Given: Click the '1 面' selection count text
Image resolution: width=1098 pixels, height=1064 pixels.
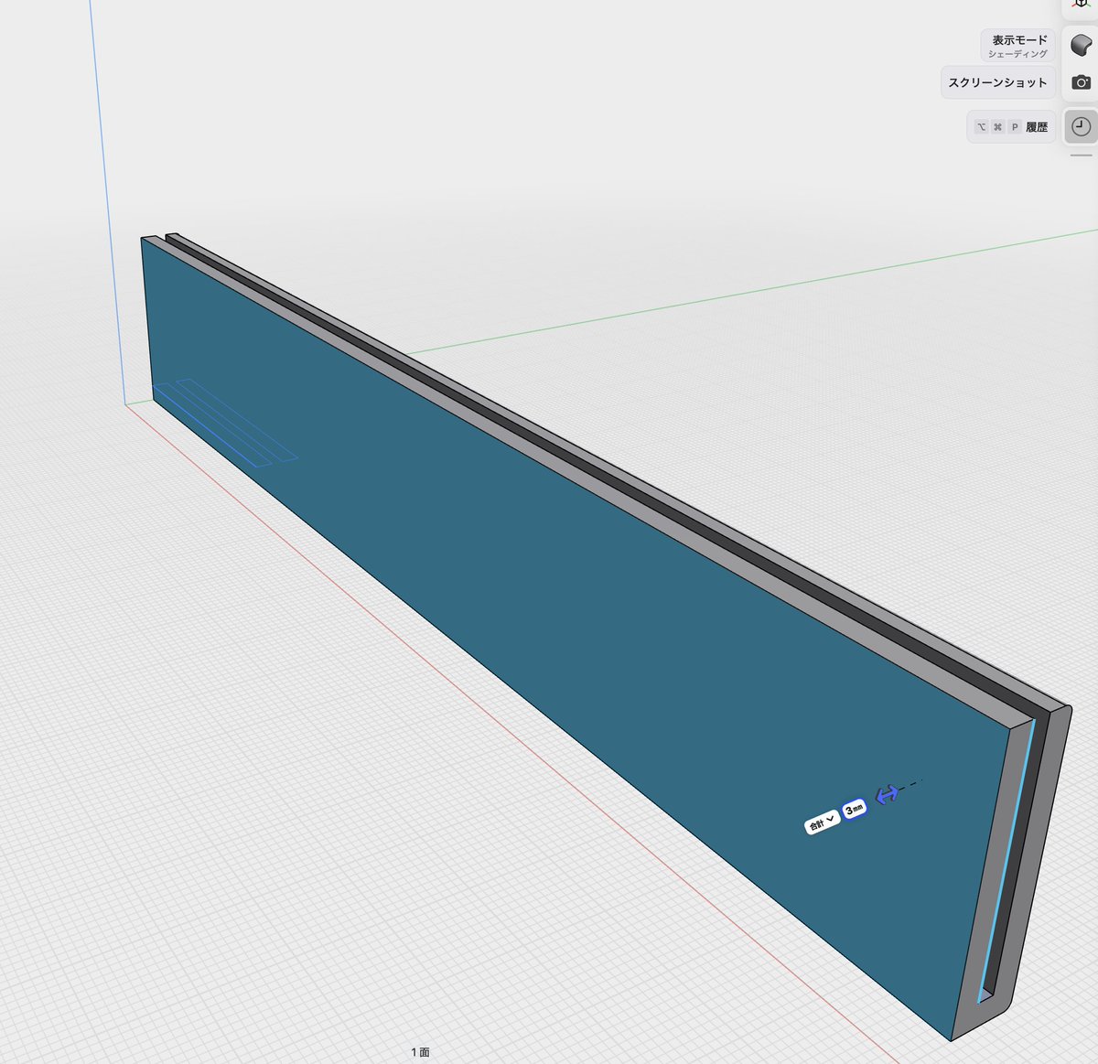Looking at the screenshot, I should pos(420,1052).
